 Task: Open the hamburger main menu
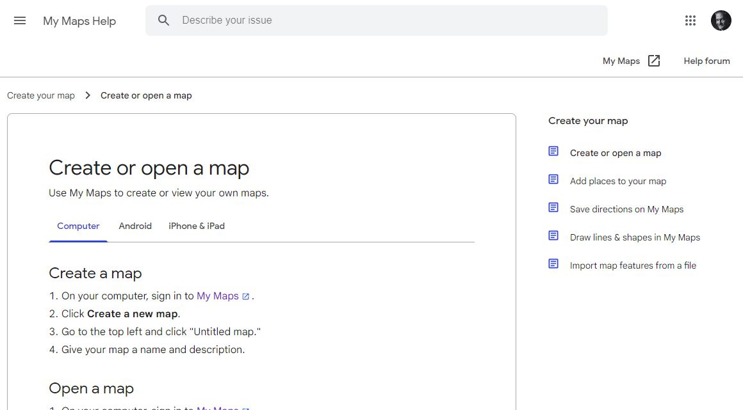click(x=20, y=20)
